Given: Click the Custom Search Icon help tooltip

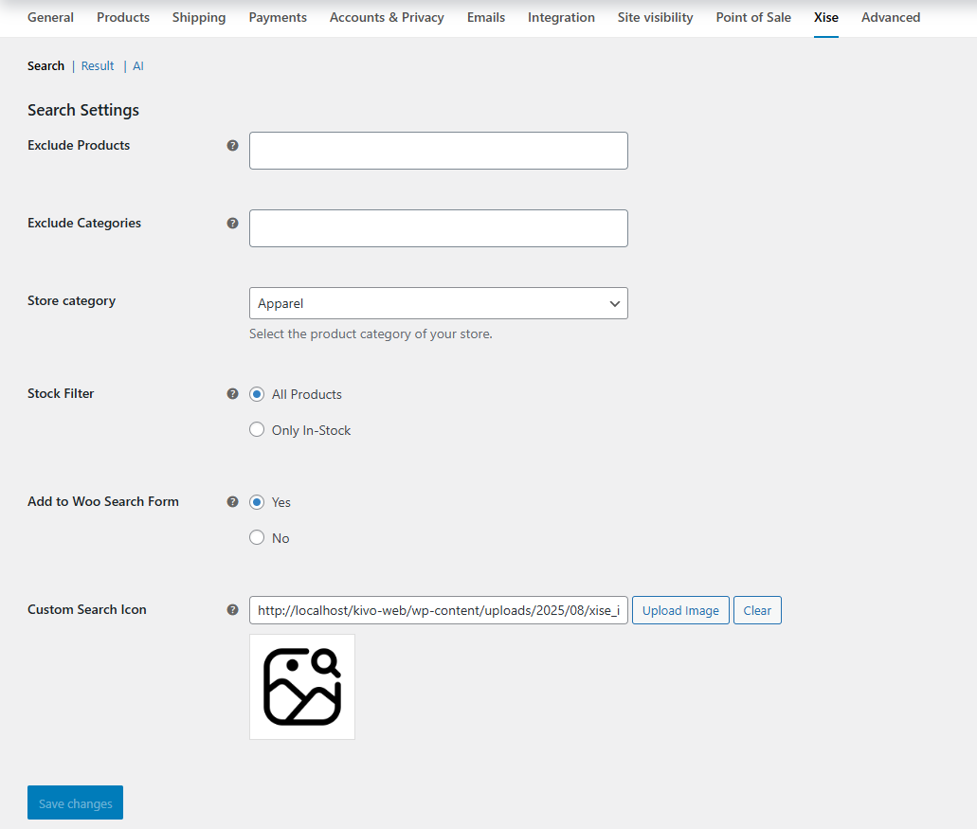Looking at the screenshot, I should [232, 610].
